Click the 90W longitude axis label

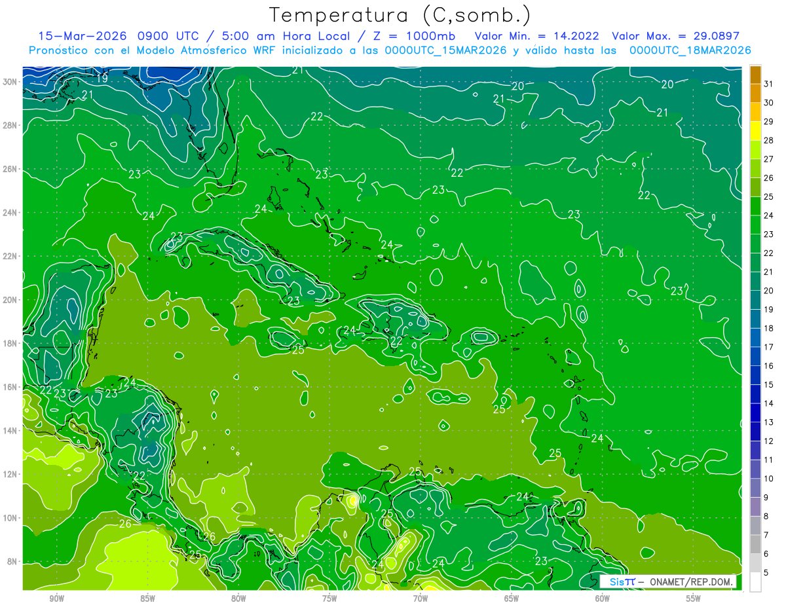[56, 599]
